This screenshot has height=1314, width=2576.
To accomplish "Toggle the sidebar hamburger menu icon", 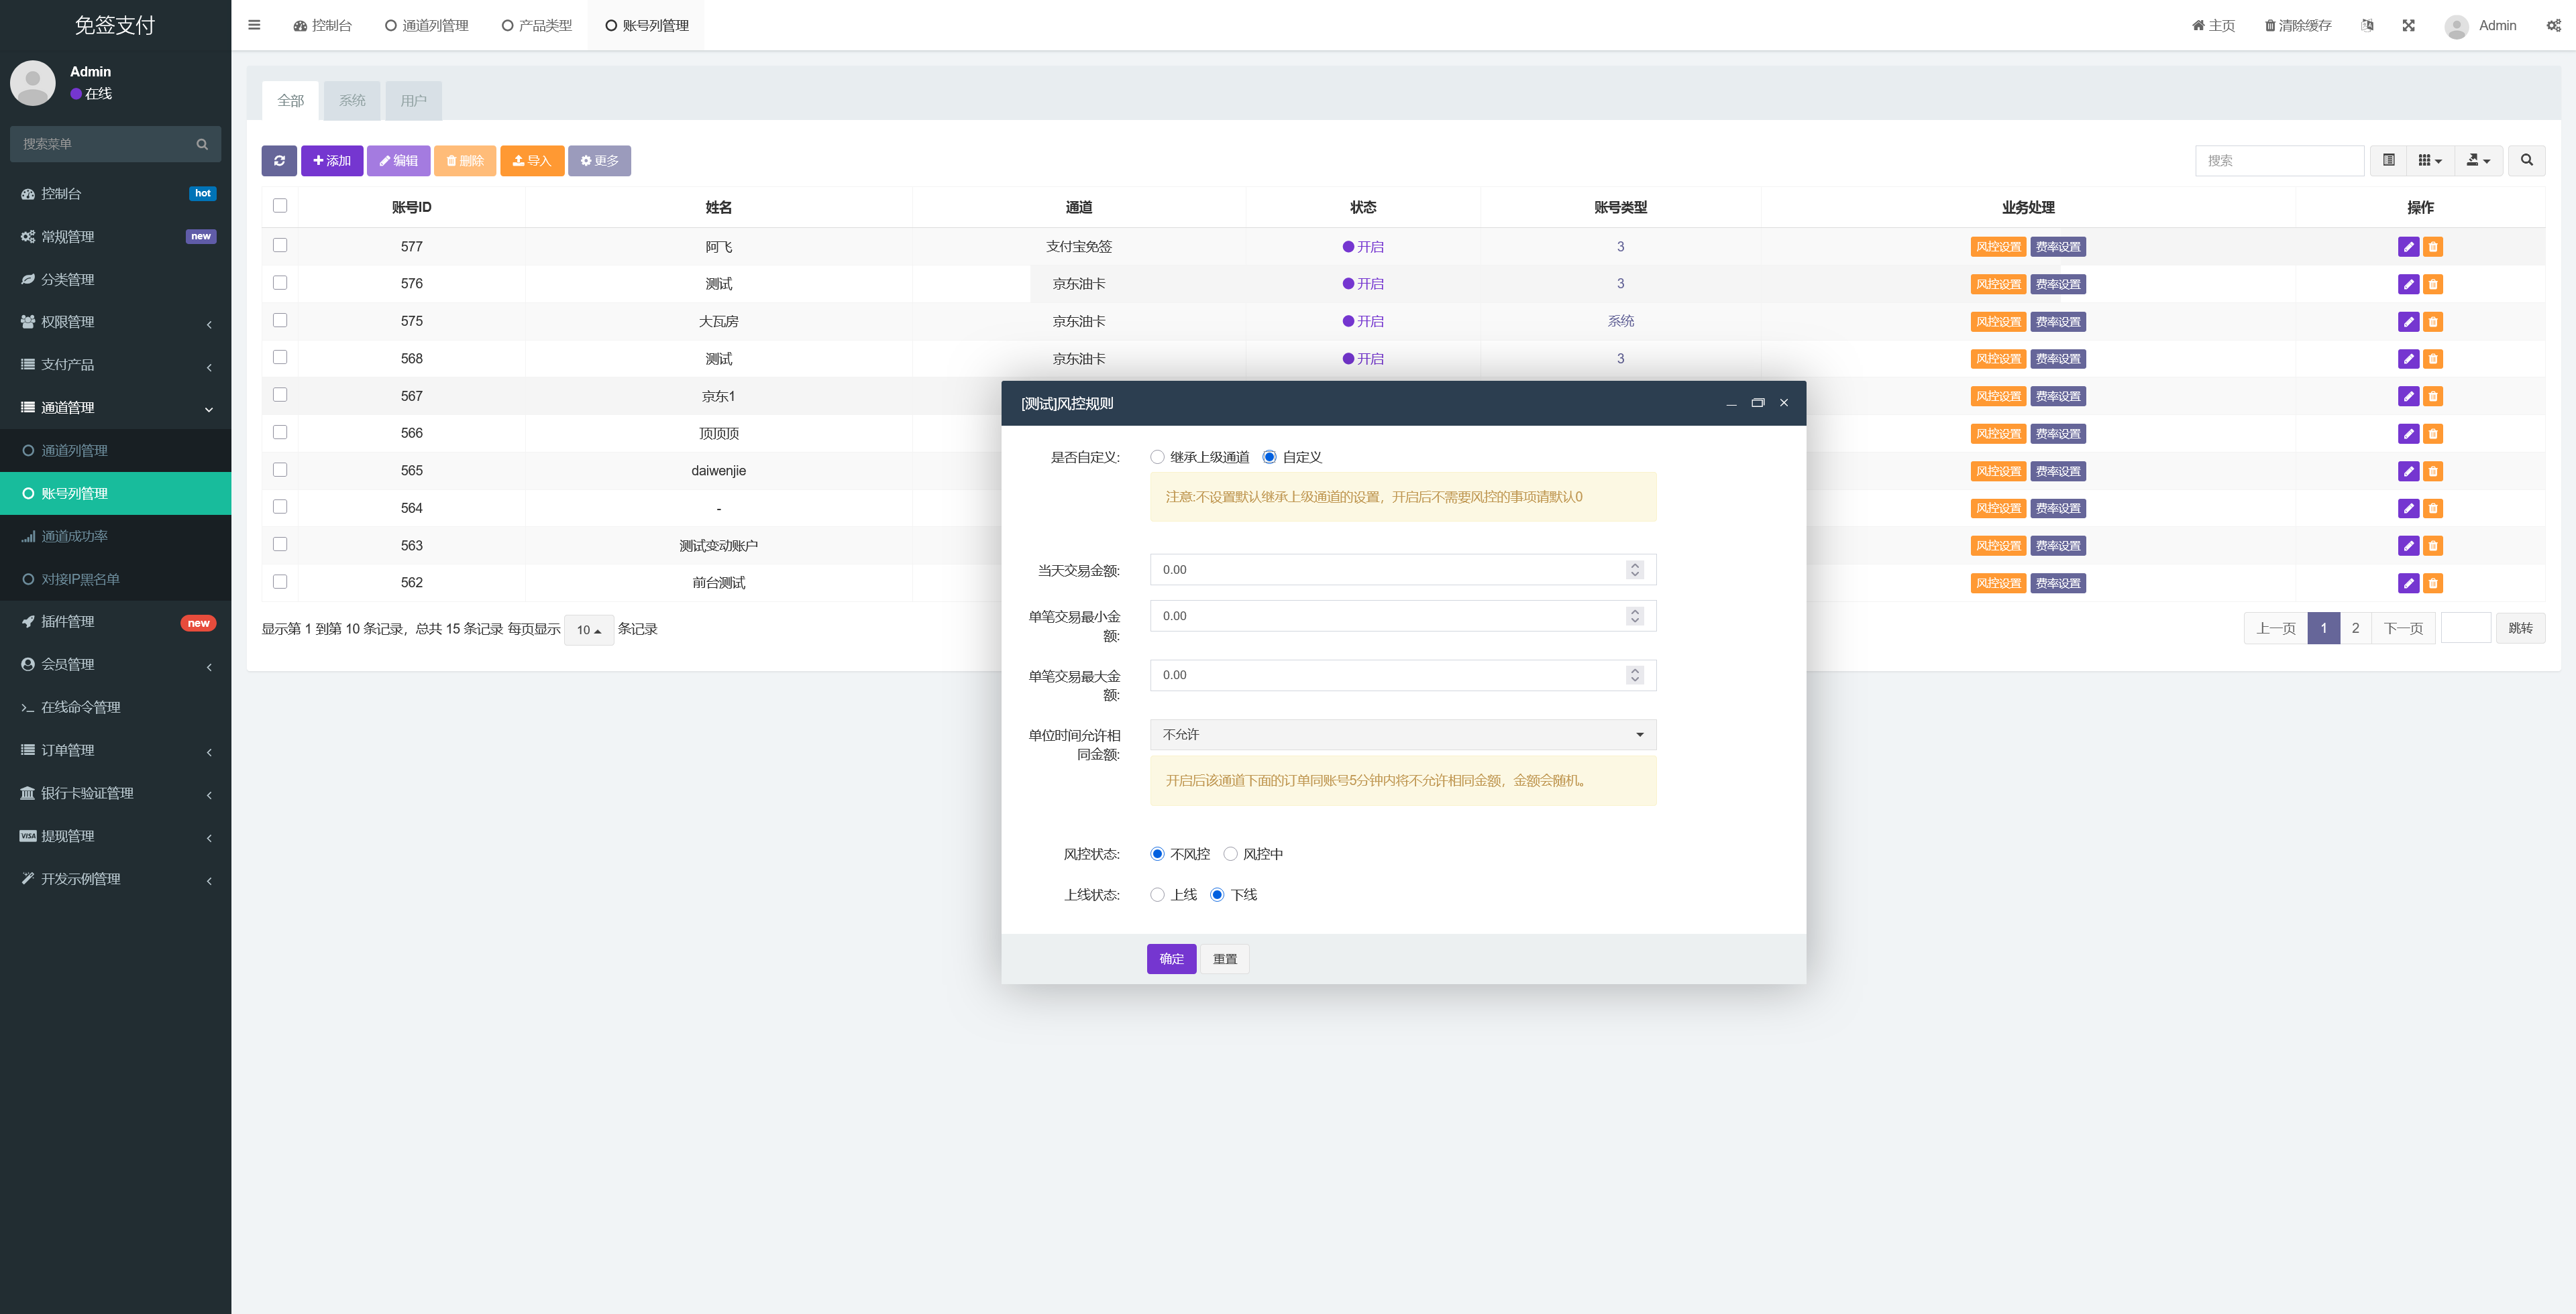I will click(254, 25).
